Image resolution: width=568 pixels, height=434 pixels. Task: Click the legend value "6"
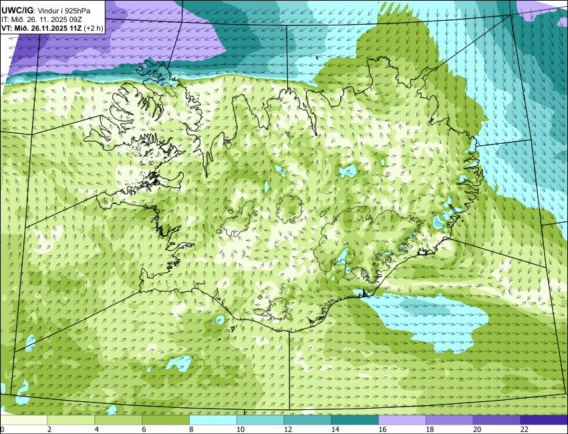click(x=144, y=429)
